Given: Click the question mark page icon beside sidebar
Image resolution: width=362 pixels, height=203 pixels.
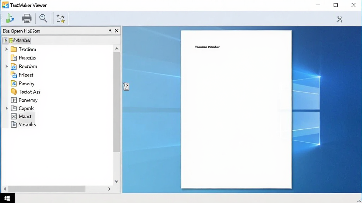Looking at the screenshot, I should coord(126,87).
